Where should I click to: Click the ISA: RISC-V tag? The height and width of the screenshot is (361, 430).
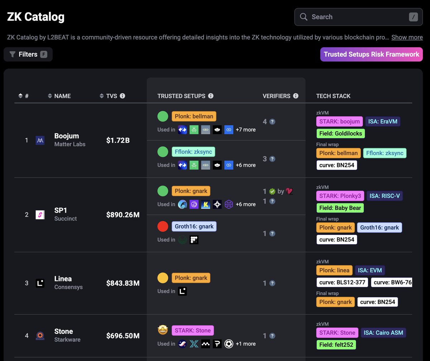(385, 196)
